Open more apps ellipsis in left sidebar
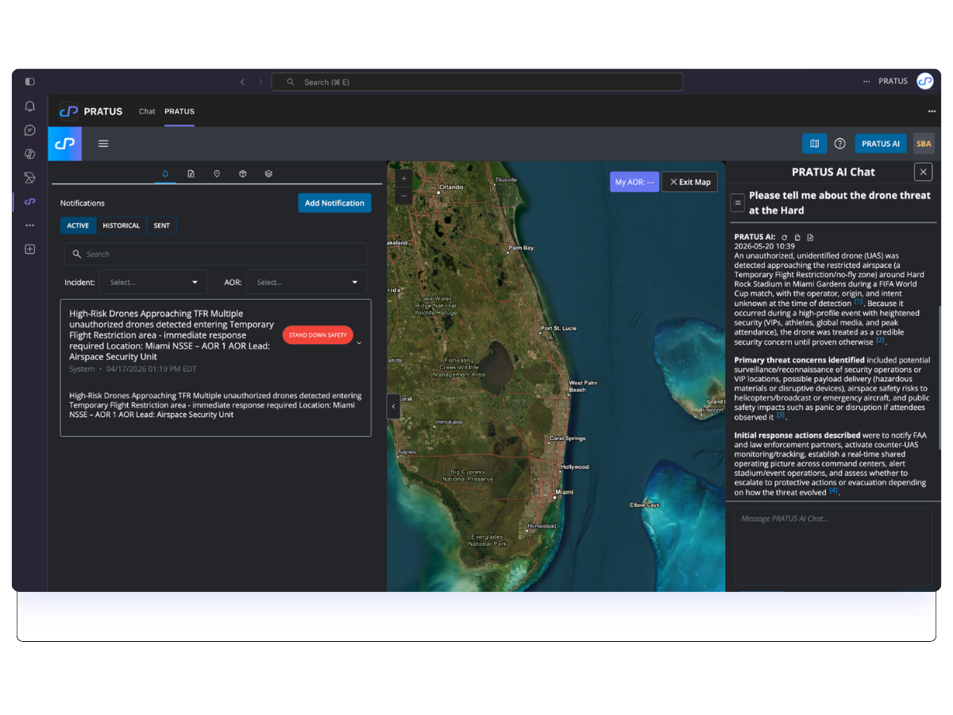The height and width of the screenshot is (715, 953). 30,226
